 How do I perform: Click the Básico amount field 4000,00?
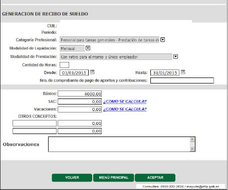(80, 93)
